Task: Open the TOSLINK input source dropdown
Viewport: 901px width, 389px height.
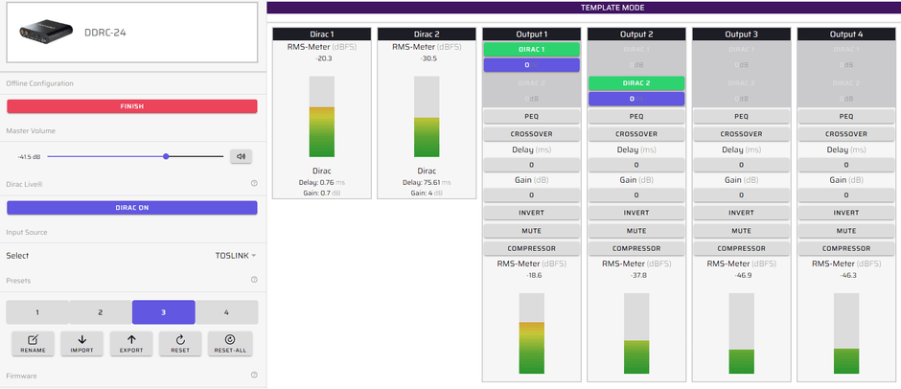Action: point(236,256)
